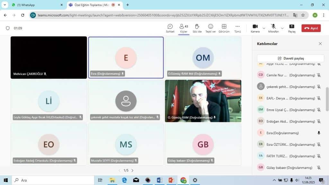
Task: Click the shield security icon
Action: 8,28
